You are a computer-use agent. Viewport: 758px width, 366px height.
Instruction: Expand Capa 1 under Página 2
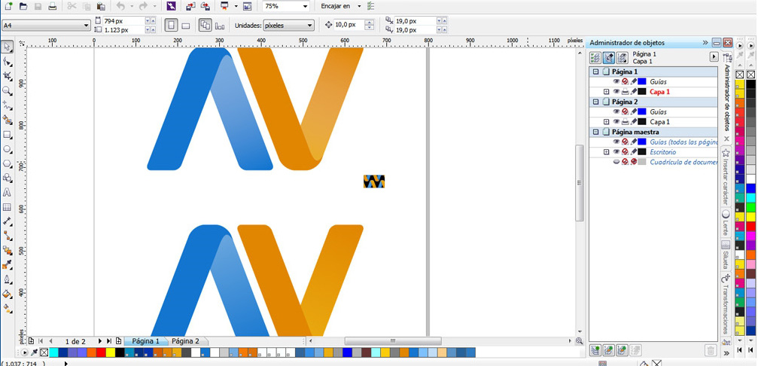(x=606, y=122)
